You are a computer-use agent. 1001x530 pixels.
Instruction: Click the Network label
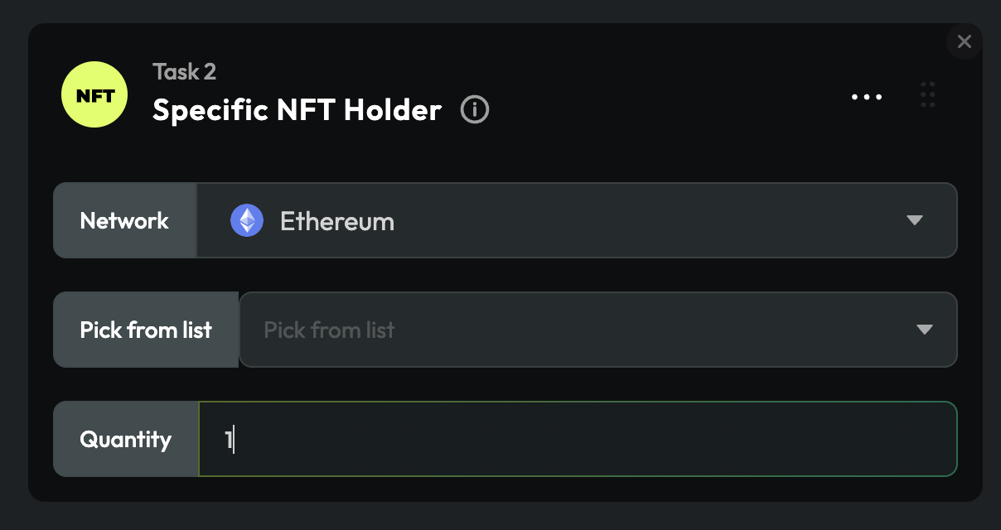124,221
